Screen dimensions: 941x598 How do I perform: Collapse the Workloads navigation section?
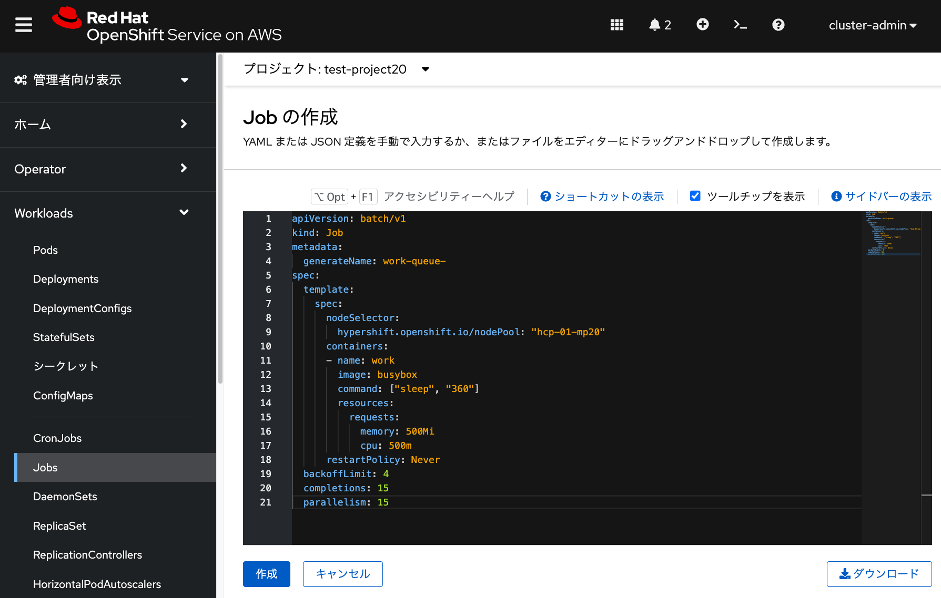pos(102,213)
